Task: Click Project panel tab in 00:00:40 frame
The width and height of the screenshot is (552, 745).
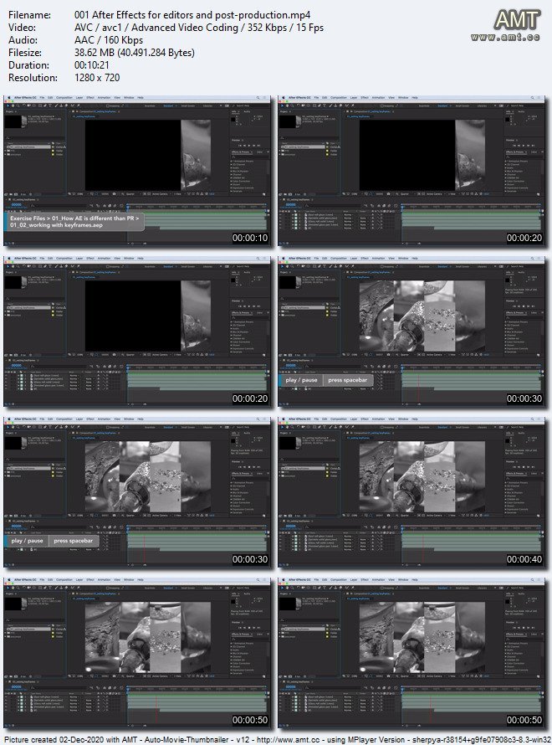Action: 284,434
